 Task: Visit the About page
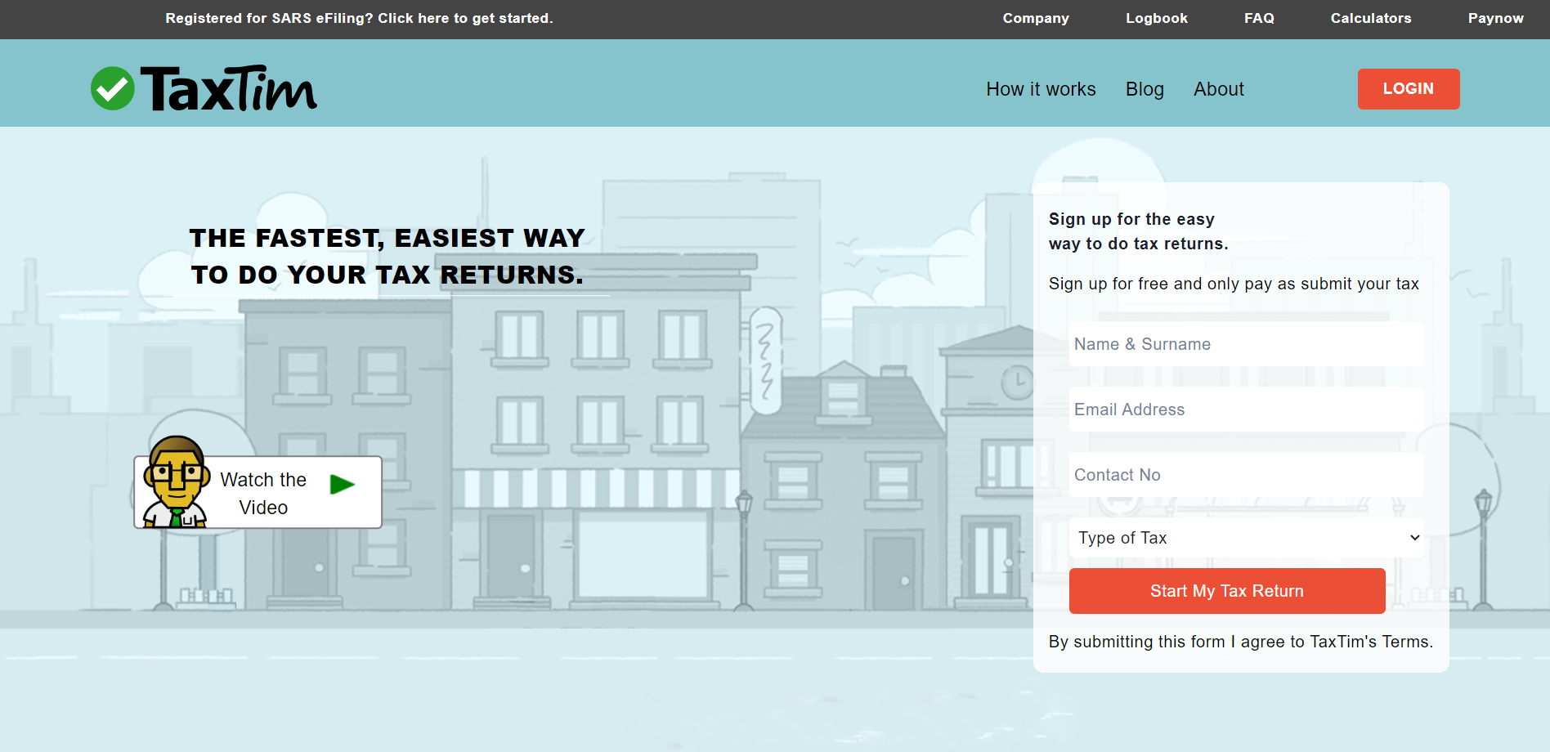pos(1218,89)
